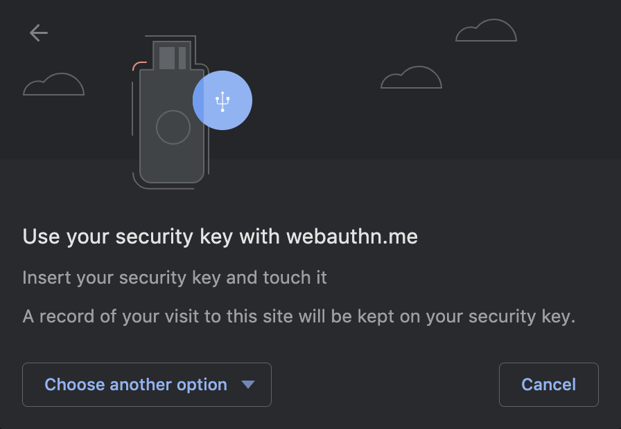
Task: Click the "webauthn.me" domain in the heading
Action: [352, 237]
